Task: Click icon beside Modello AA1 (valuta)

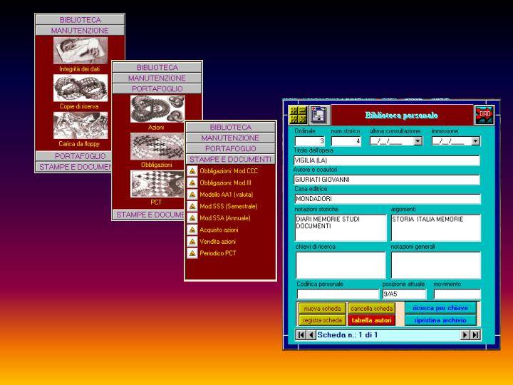Action: point(192,195)
